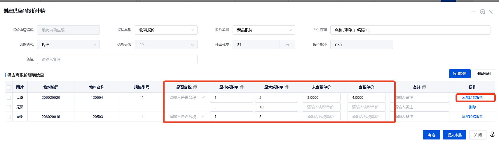
Task: Check the row for material 206020019
Action: [9, 117]
